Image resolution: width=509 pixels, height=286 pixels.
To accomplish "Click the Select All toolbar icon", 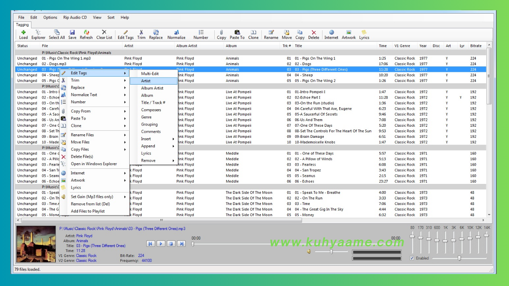I will [x=56, y=33].
